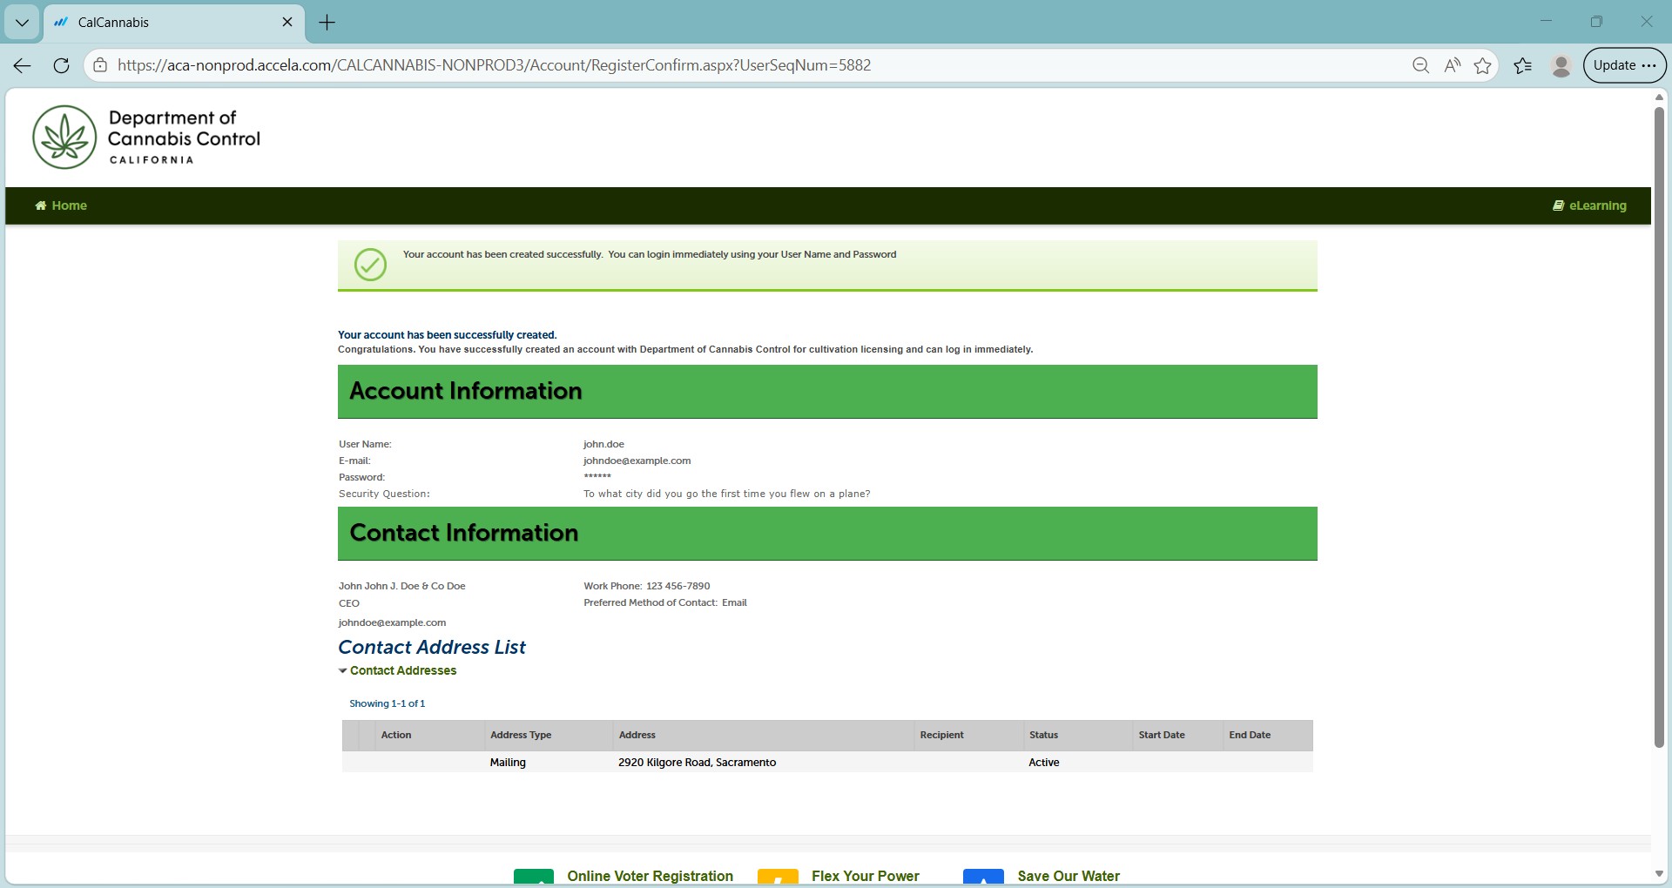Screen dimensions: 1672x888
Task: View site information lock icon
Action: click(x=100, y=65)
